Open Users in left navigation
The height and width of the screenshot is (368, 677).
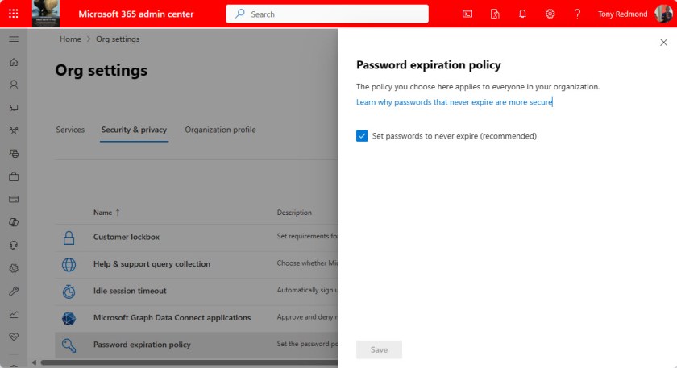[x=14, y=85]
